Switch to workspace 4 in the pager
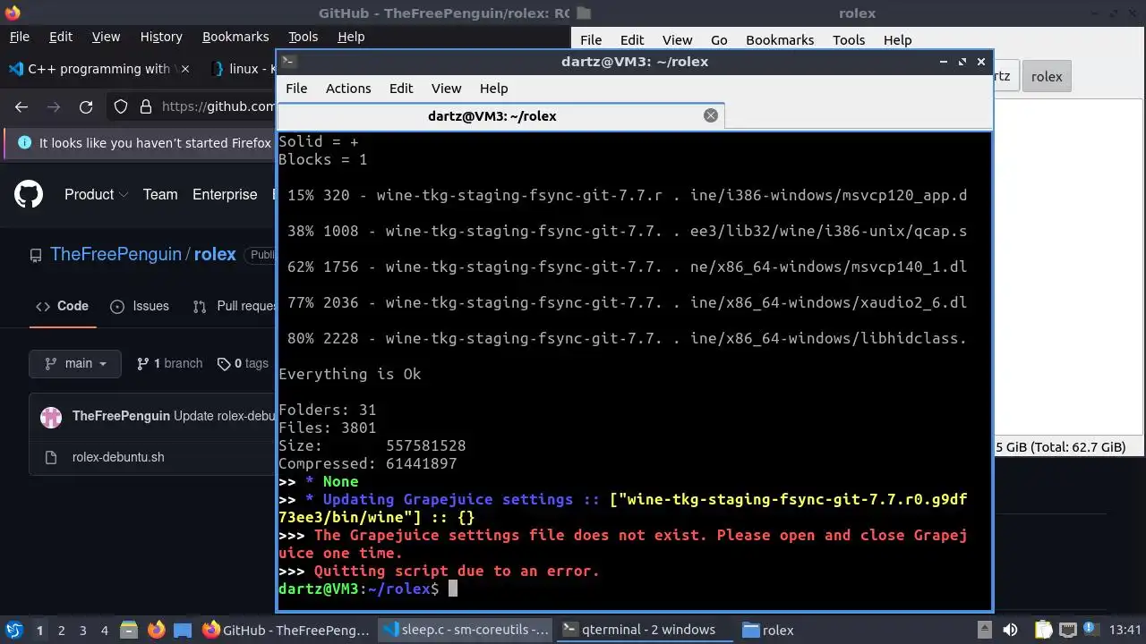The image size is (1146, 644). [x=104, y=630]
